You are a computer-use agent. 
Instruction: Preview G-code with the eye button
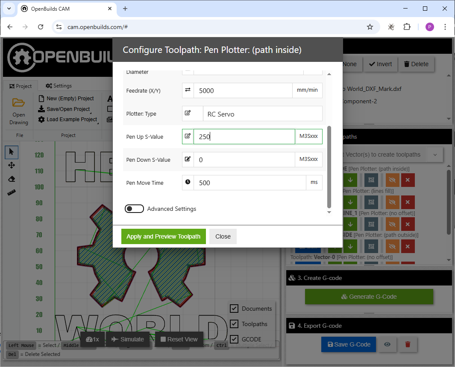[x=387, y=344]
